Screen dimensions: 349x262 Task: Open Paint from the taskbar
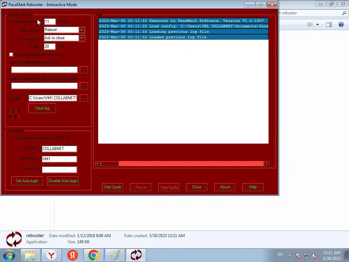tap(115, 255)
